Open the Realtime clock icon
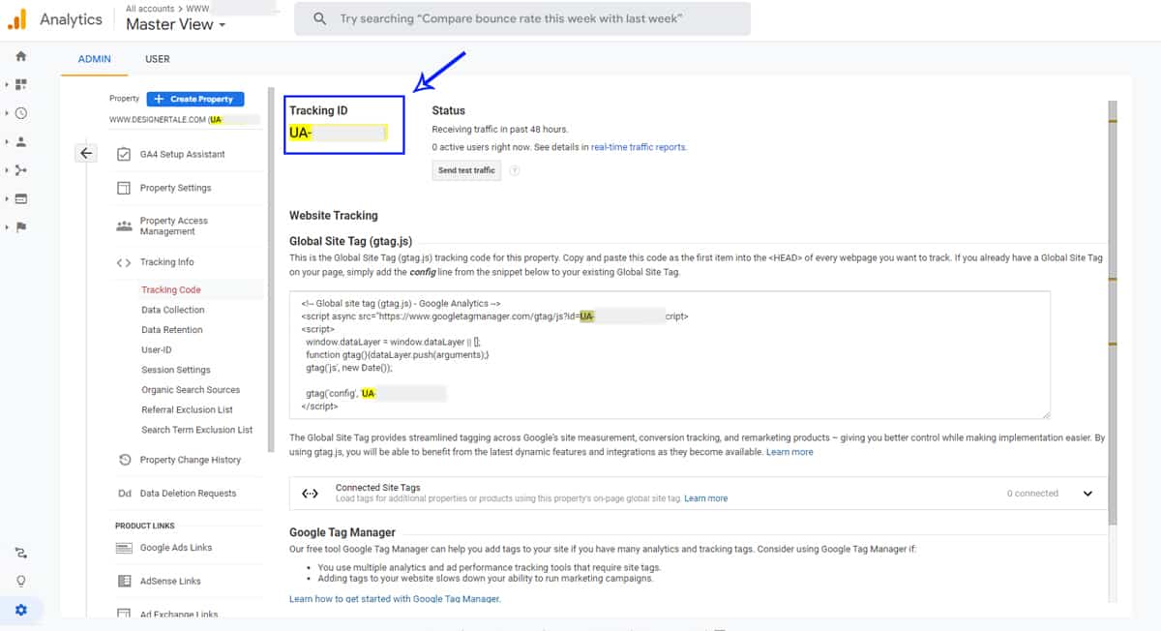This screenshot has width=1161, height=631. pos(21,113)
